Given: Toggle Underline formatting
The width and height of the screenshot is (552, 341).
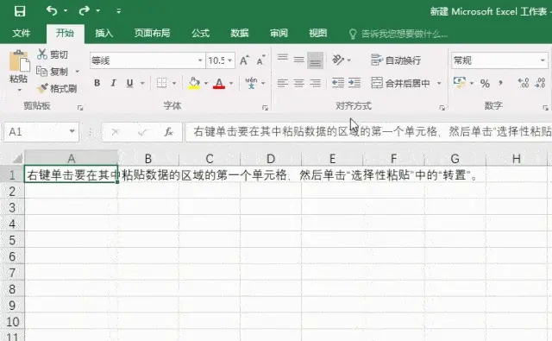Looking at the screenshot, I should tap(129, 83).
